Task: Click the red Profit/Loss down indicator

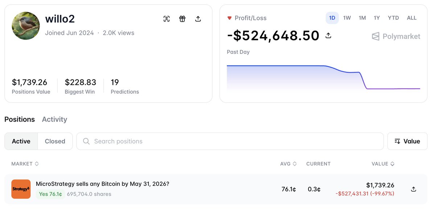Action: (229, 18)
